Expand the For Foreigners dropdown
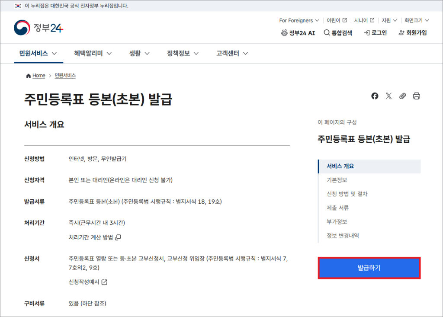 tap(299, 20)
